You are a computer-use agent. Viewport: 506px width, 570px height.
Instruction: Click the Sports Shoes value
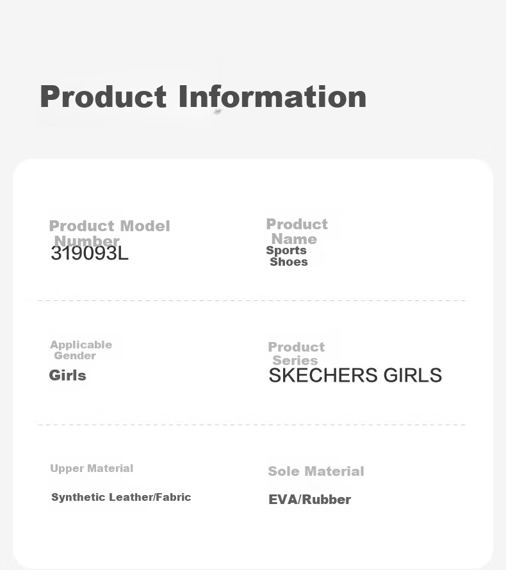coord(287,256)
